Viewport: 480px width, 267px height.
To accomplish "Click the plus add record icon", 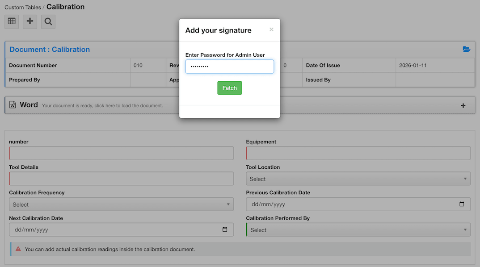I will click(x=30, y=21).
